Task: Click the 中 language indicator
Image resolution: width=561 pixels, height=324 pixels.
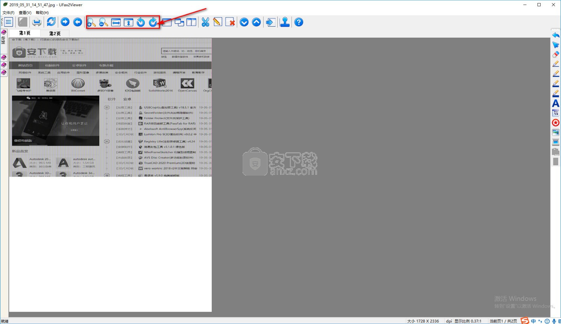Action: tap(533, 321)
